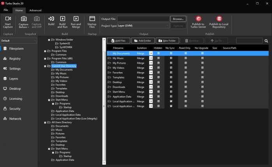Open Isolation dropdown for My Pictures
This screenshot has width=272, height=167.
[x=151, y=63]
